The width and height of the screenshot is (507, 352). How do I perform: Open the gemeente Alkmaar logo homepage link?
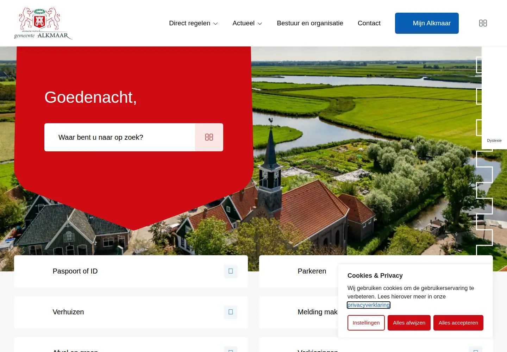click(x=43, y=23)
